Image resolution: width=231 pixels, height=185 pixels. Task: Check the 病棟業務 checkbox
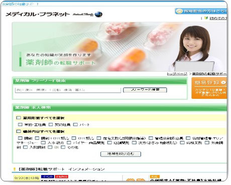[x=182, y=142]
